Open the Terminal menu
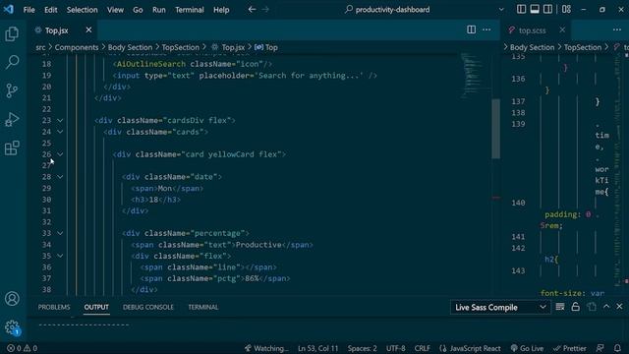This screenshot has height=354, width=629. pyautogui.click(x=190, y=10)
